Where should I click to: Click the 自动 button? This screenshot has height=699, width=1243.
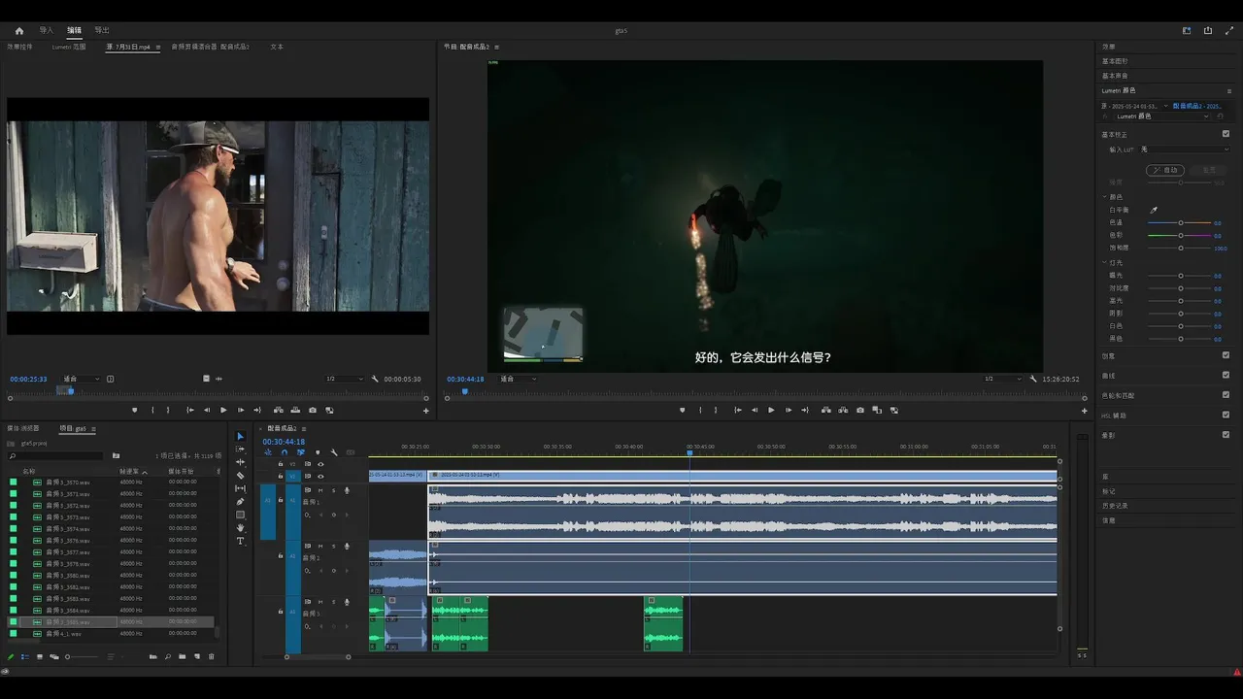pyautogui.click(x=1165, y=170)
